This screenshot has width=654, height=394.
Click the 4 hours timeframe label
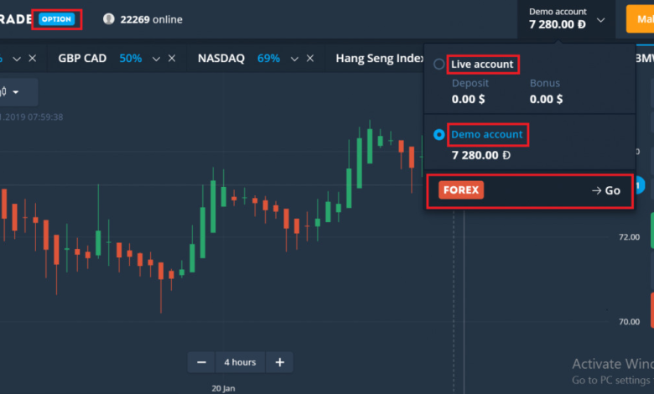[240, 362]
